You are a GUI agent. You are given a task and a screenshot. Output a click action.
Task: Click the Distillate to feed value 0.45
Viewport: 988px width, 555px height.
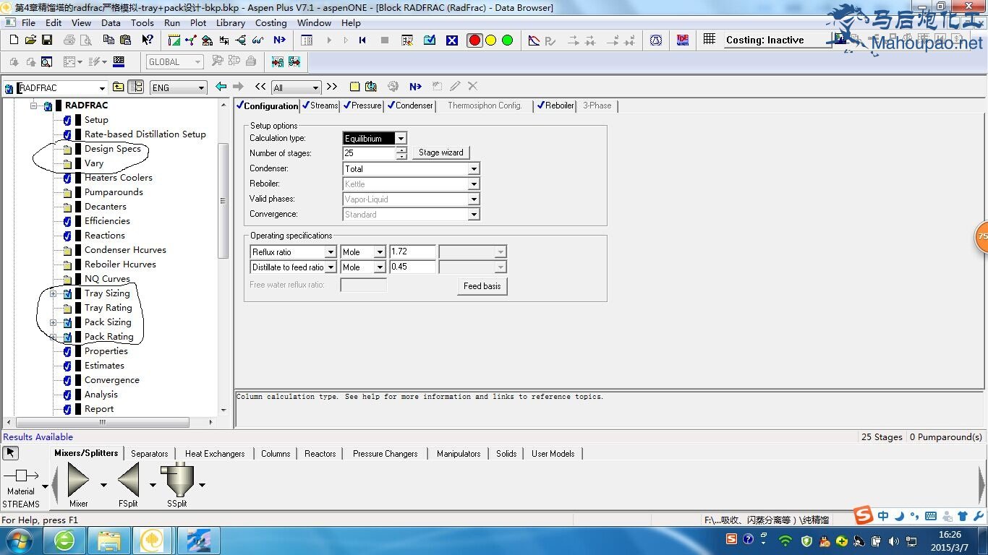[x=412, y=267]
